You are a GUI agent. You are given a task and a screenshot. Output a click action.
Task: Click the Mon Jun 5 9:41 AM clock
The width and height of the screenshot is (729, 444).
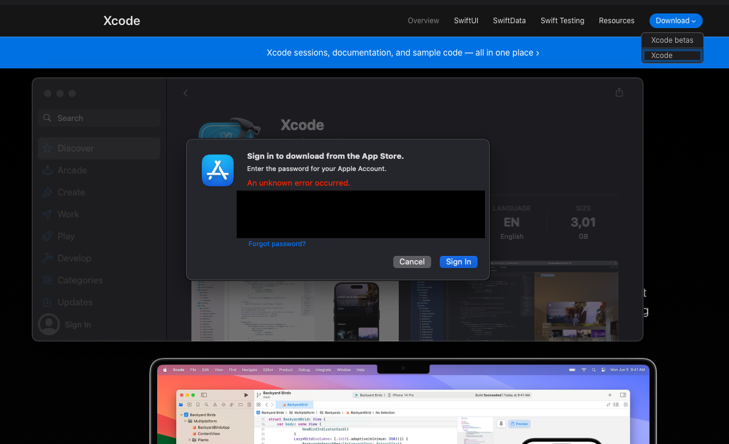pos(627,370)
